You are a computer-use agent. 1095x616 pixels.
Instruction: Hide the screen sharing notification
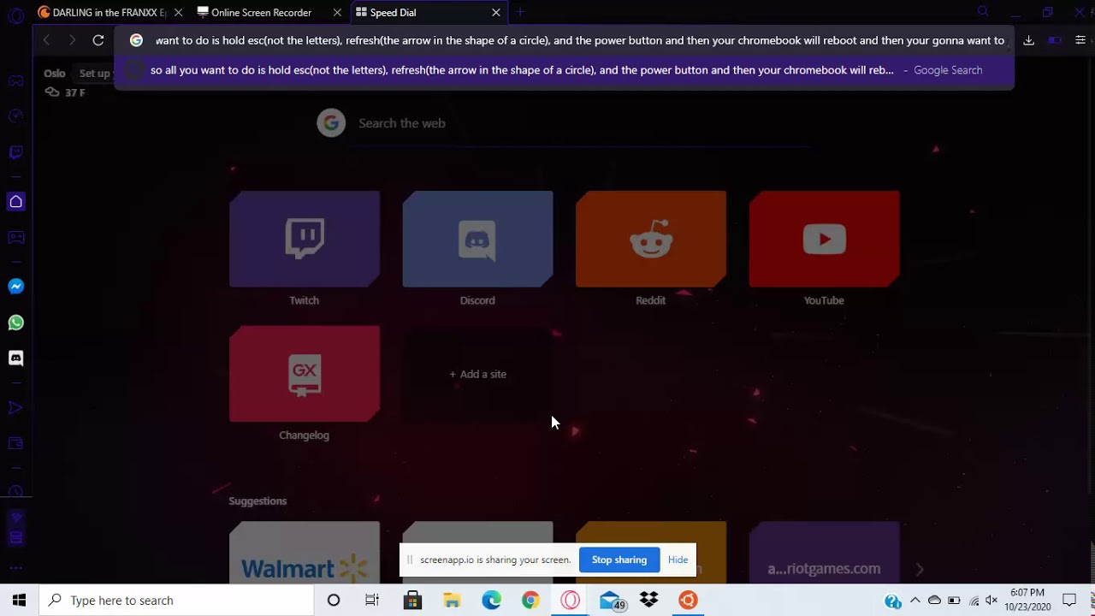(678, 560)
